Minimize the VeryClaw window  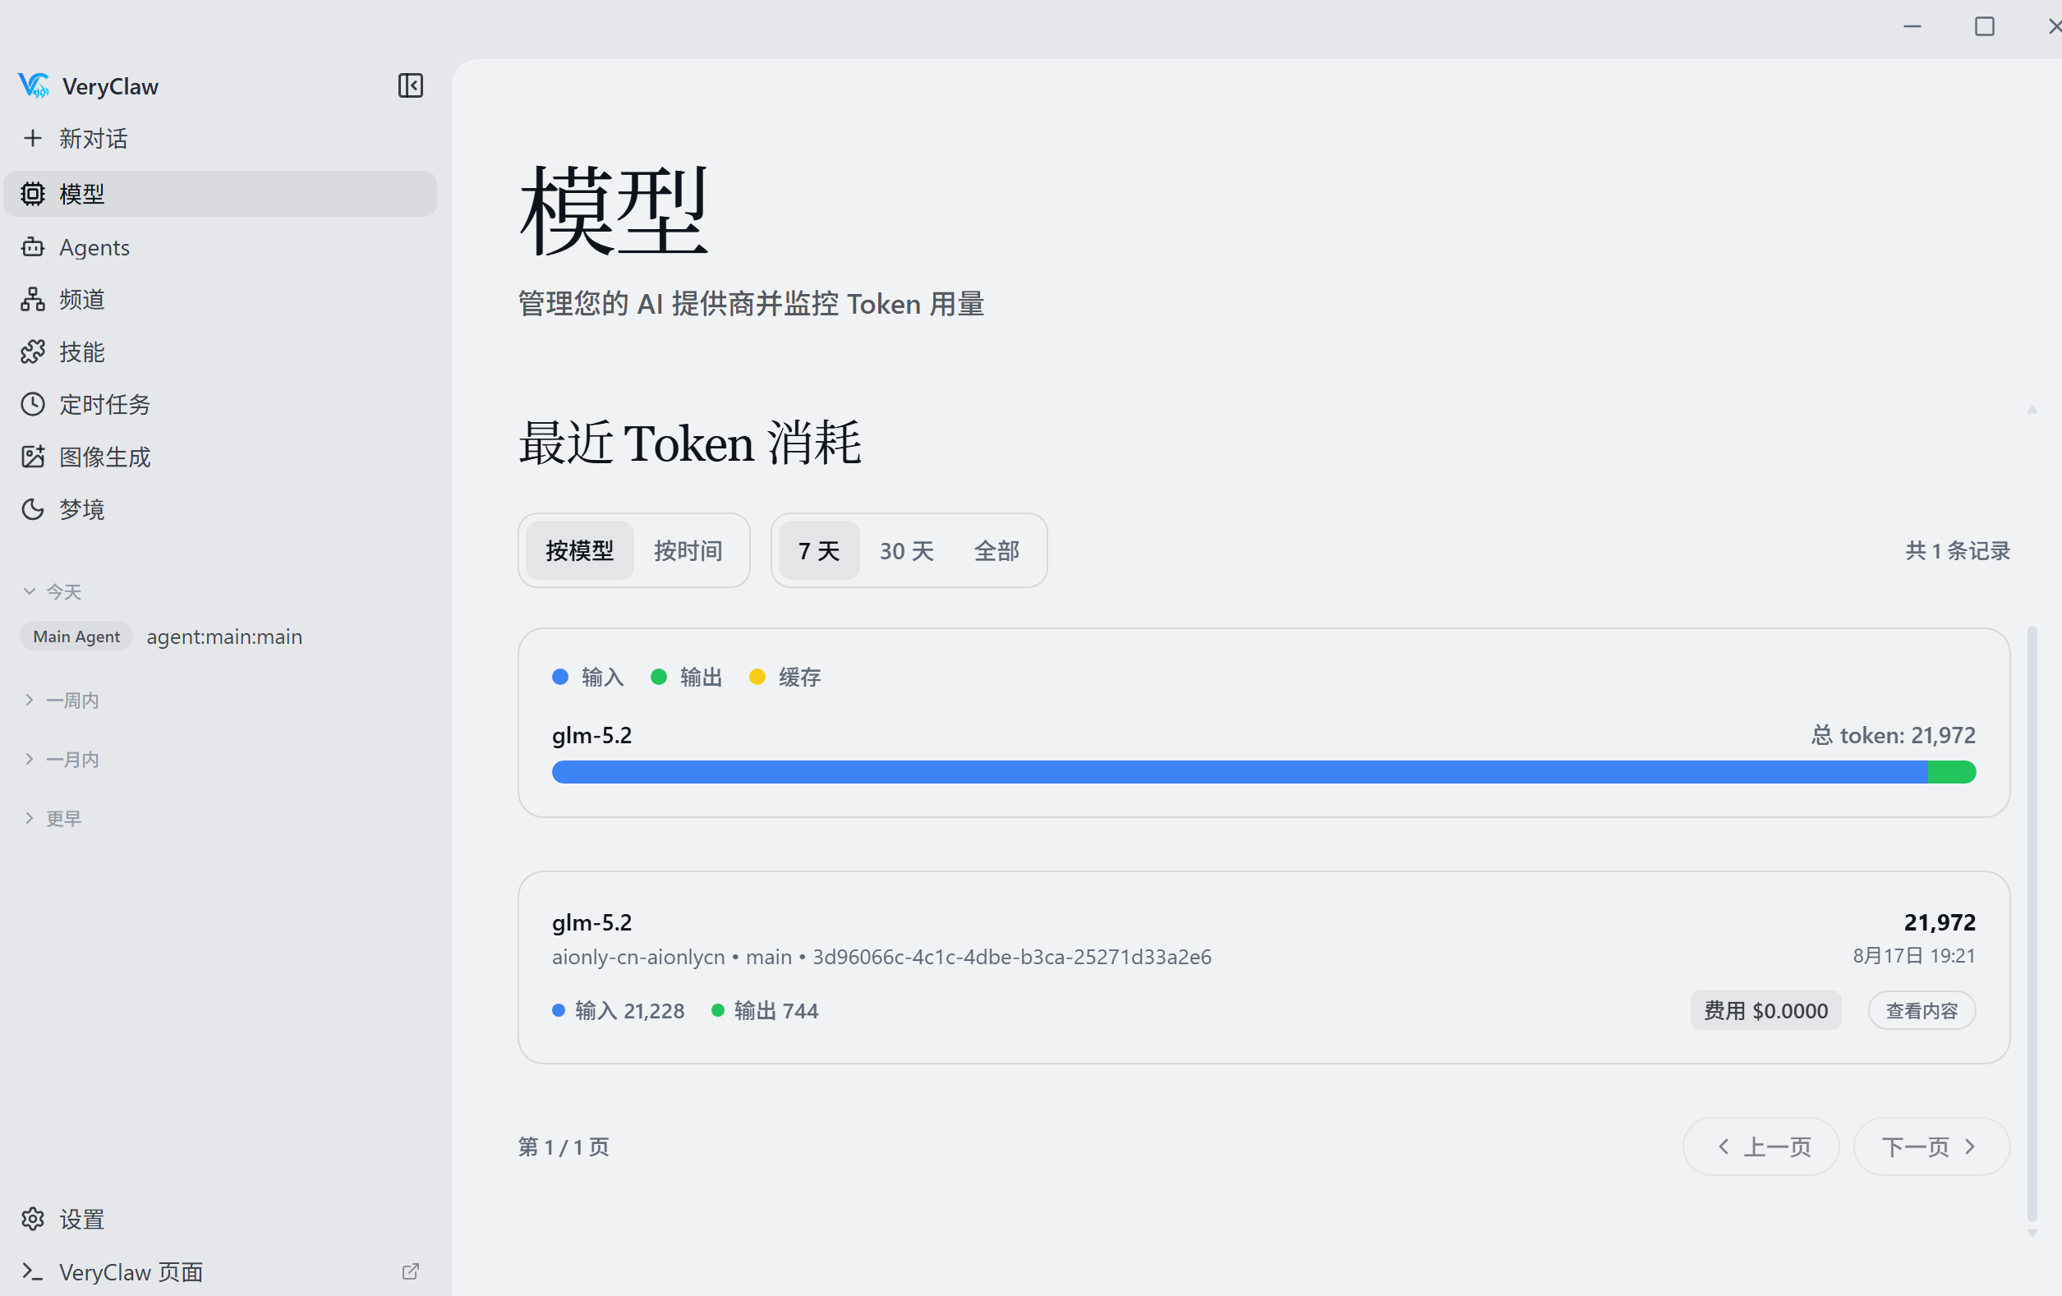[1912, 26]
